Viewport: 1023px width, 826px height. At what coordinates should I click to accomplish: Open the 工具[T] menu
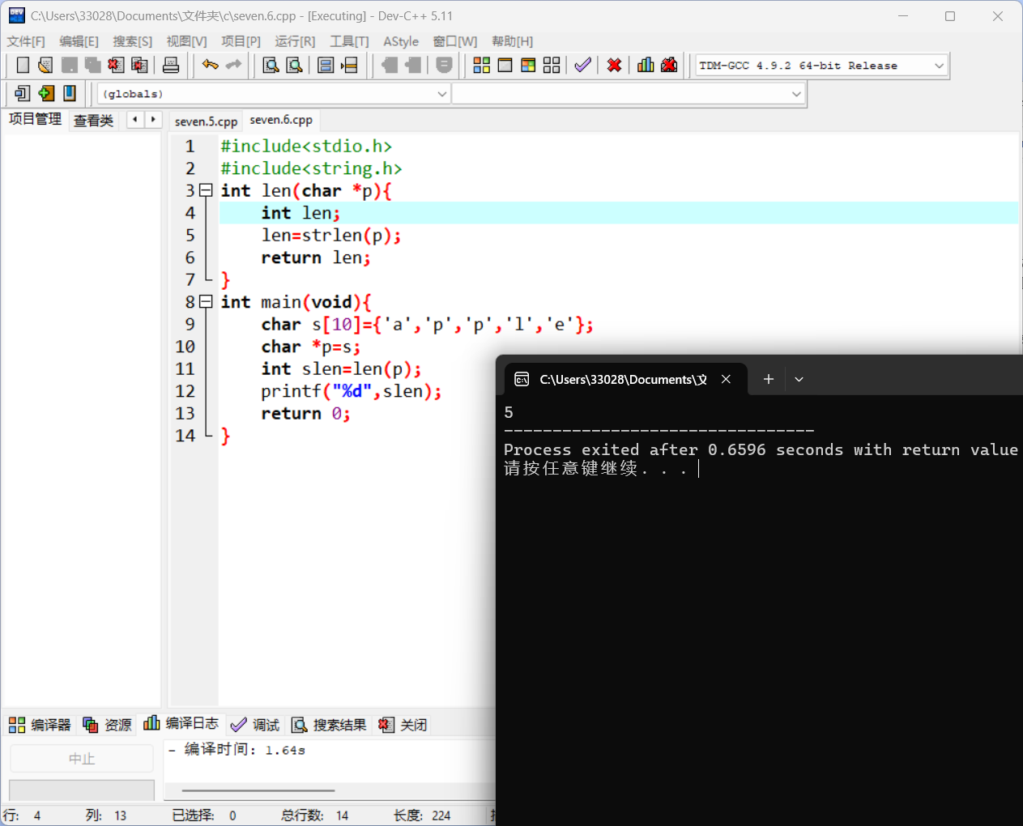coord(349,41)
